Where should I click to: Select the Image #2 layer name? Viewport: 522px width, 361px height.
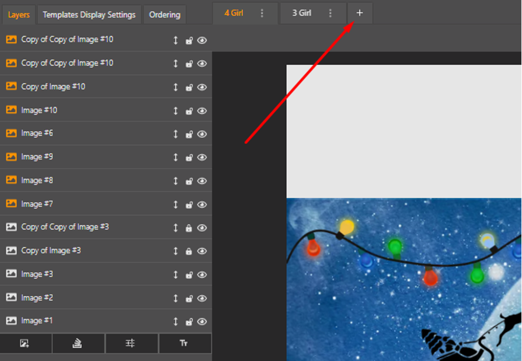(x=37, y=297)
